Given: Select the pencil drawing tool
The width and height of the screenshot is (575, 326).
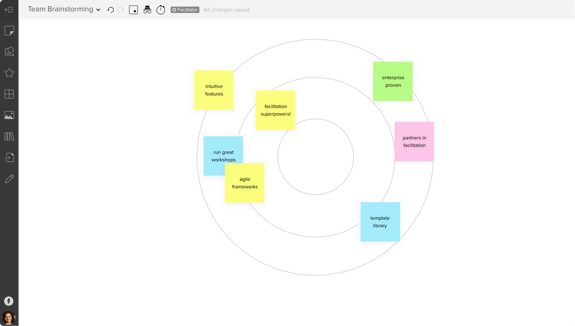Looking at the screenshot, I should tap(9, 179).
